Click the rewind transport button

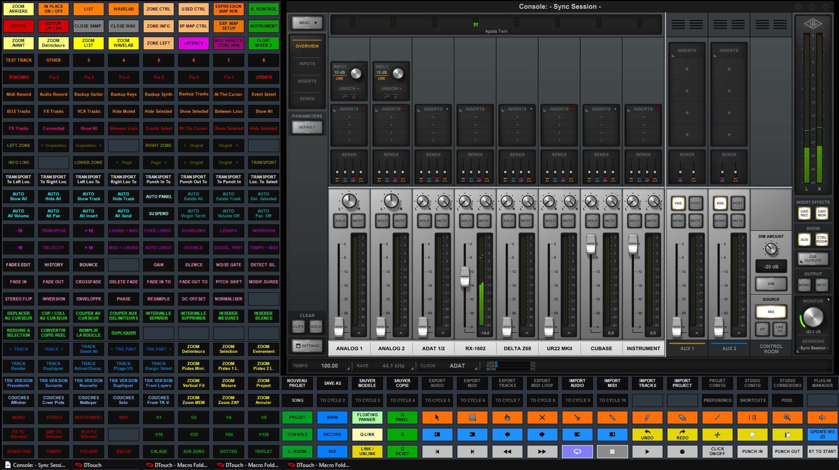click(x=507, y=452)
